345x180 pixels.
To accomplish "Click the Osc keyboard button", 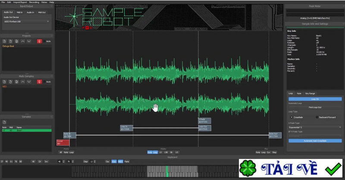I will pos(107,162).
